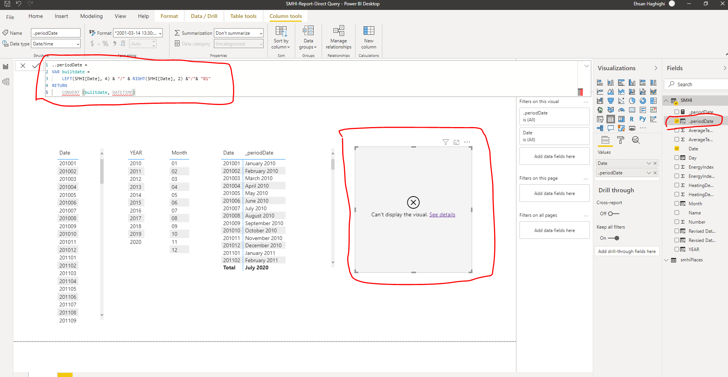This screenshot has height=377, width=728.
Task: Open the Format paint roller tab
Action: tap(621, 140)
